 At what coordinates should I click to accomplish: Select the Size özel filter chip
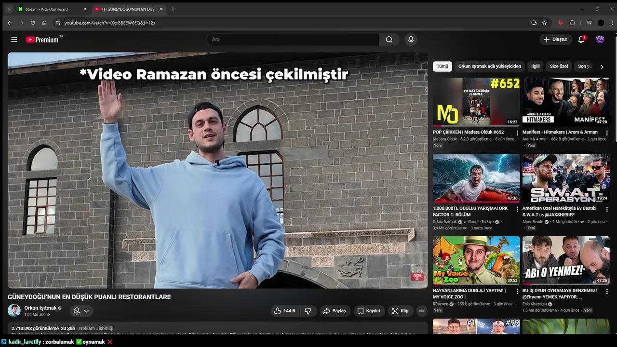(x=559, y=66)
